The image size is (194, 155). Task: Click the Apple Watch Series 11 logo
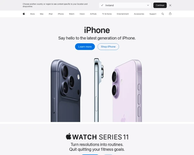coord(97,137)
